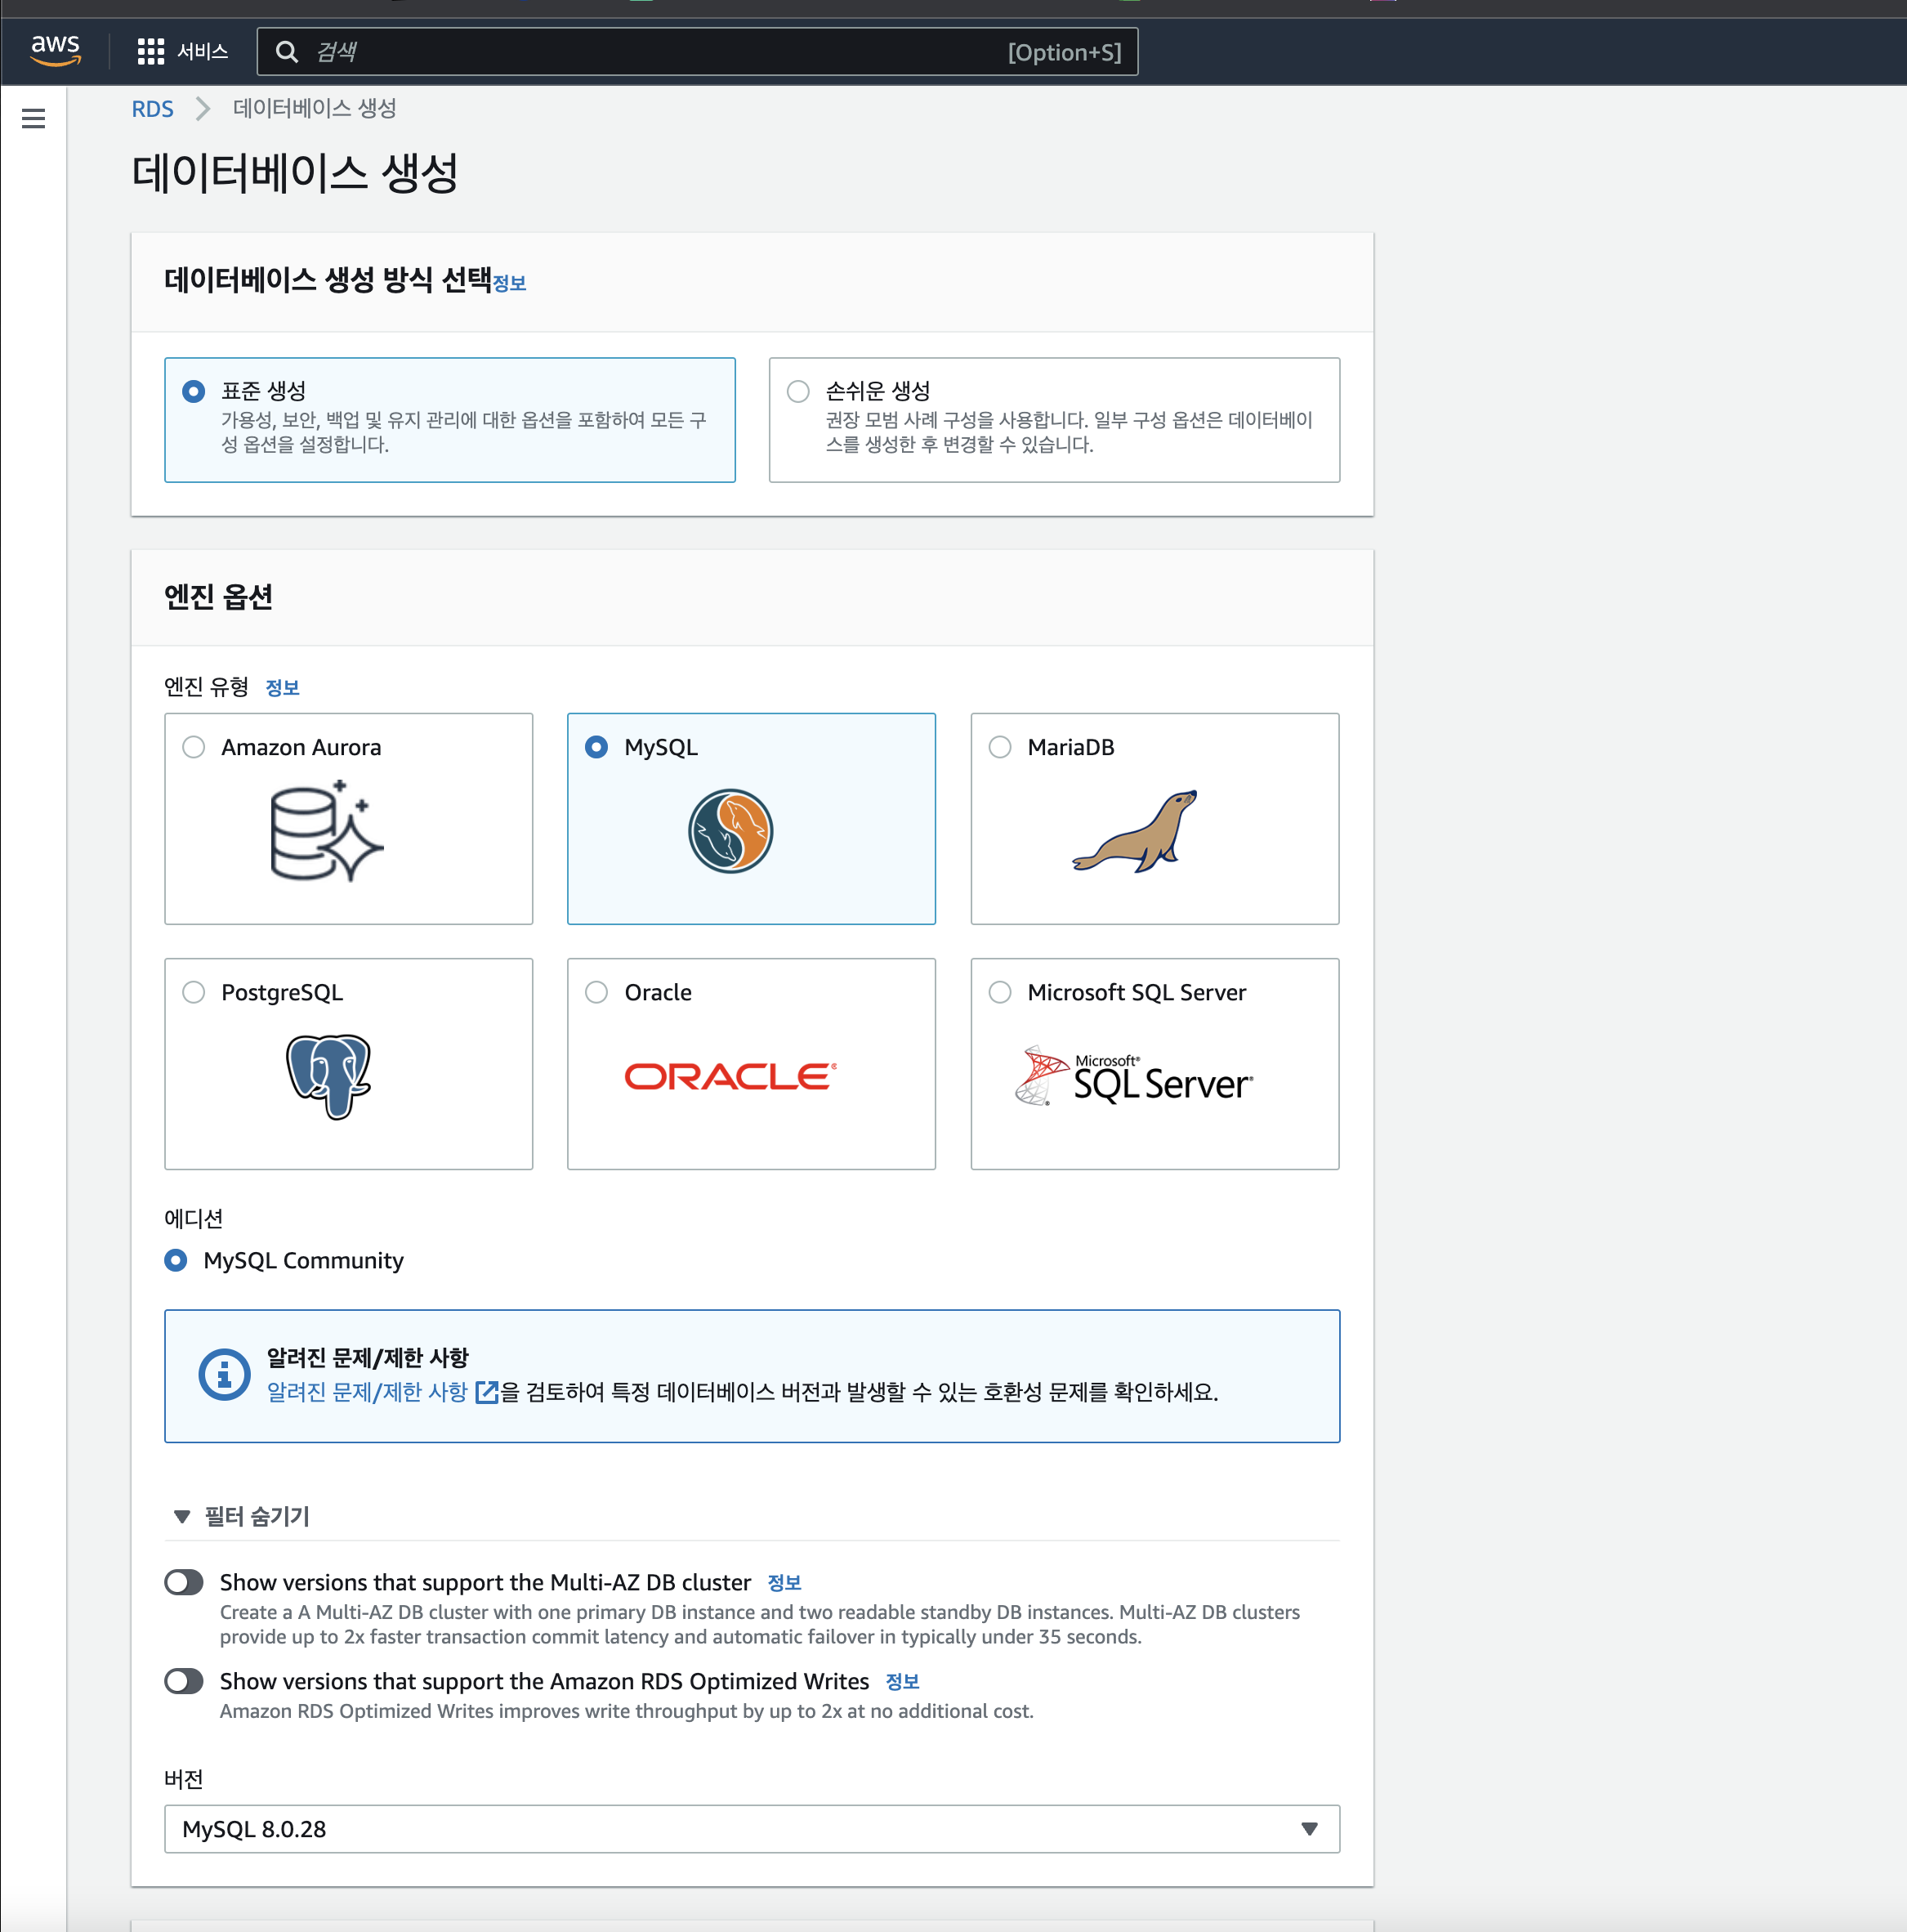The width and height of the screenshot is (1907, 1932).
Task: Click the Microsoft SQL Server logo
Action: (x=1134, y=1076)
